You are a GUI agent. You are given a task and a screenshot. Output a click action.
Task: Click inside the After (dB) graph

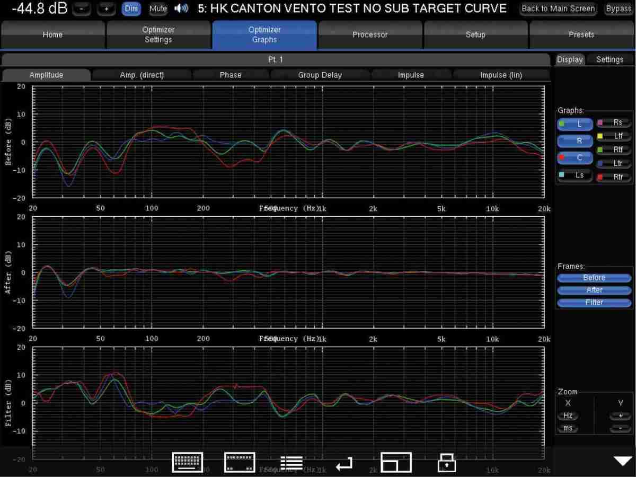pos(289,272)
